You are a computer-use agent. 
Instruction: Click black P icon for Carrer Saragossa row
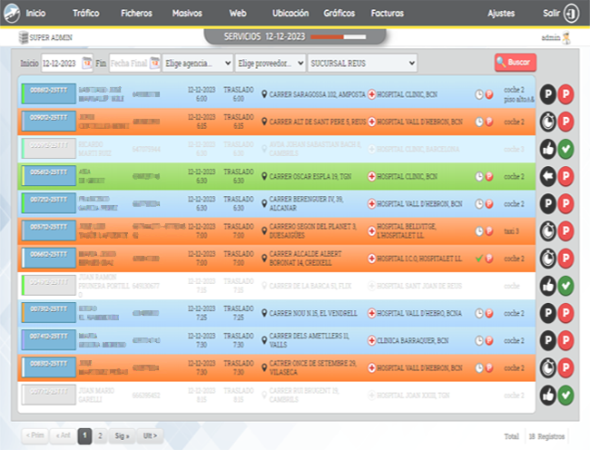548,94
